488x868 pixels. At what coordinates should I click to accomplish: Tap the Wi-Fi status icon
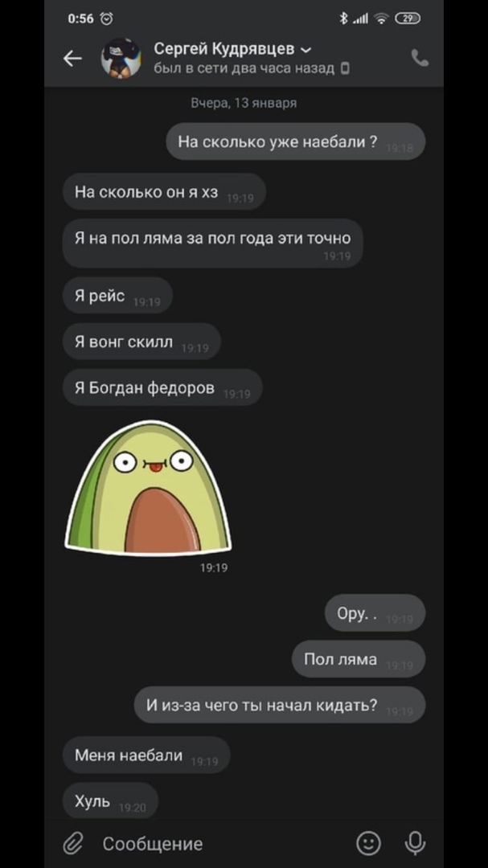[382, 18]
